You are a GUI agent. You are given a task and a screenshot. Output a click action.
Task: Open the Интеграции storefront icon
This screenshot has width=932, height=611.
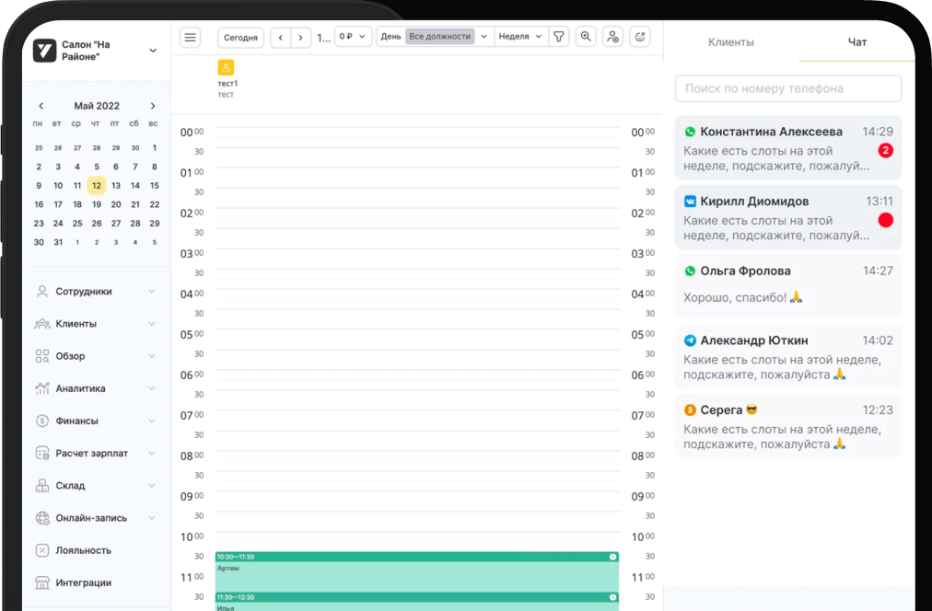click(42, 582)
